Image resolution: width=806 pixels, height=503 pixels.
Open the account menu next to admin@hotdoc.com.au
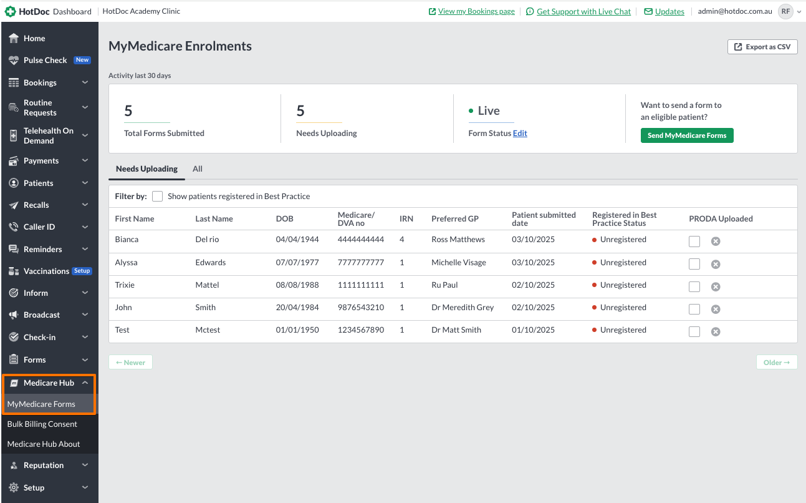[789, 11]
